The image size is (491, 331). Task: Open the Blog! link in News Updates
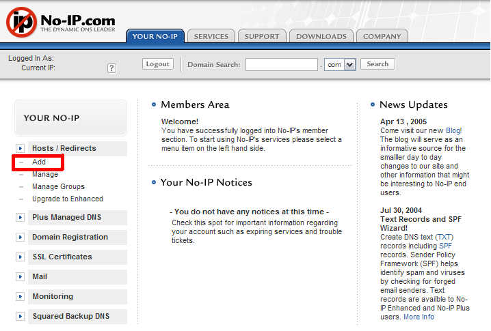click(453, 130)
